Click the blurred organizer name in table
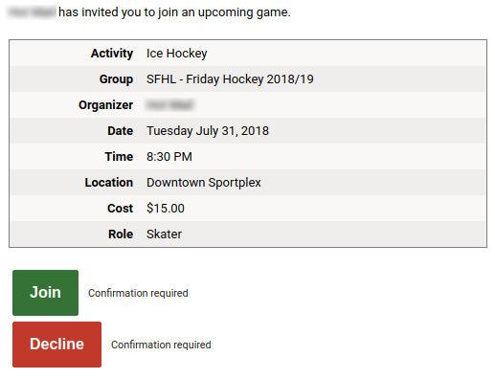495x379 pixels. click(169, 105)
